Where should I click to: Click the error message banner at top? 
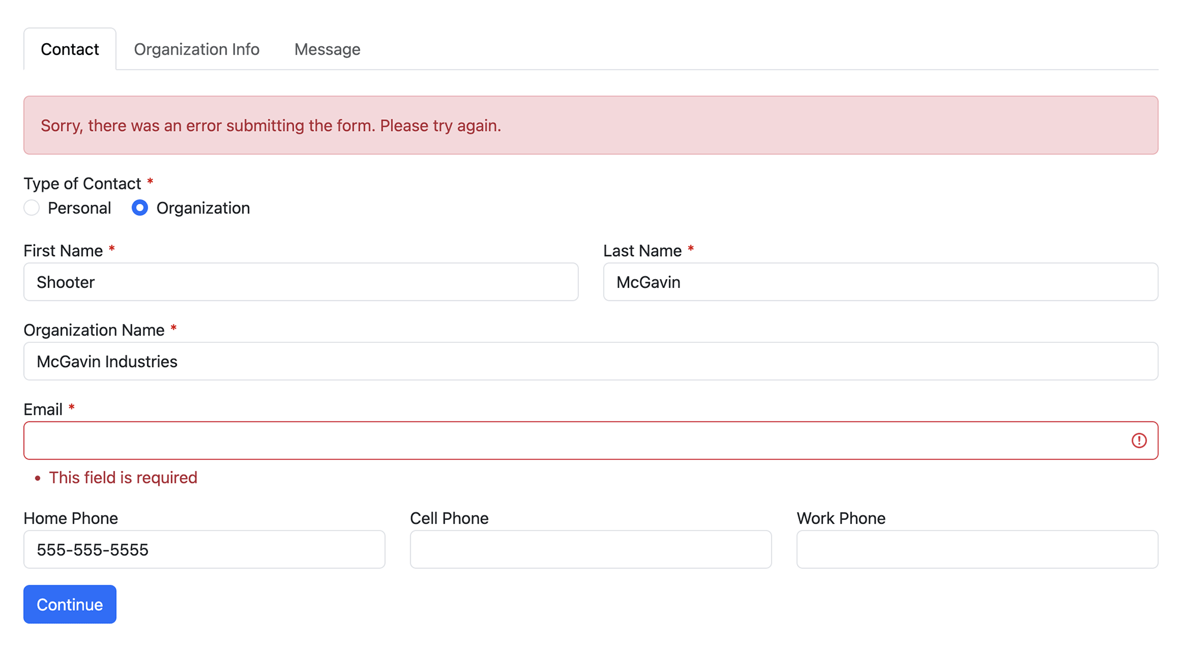pyautogui.click(x=590, y=125)
